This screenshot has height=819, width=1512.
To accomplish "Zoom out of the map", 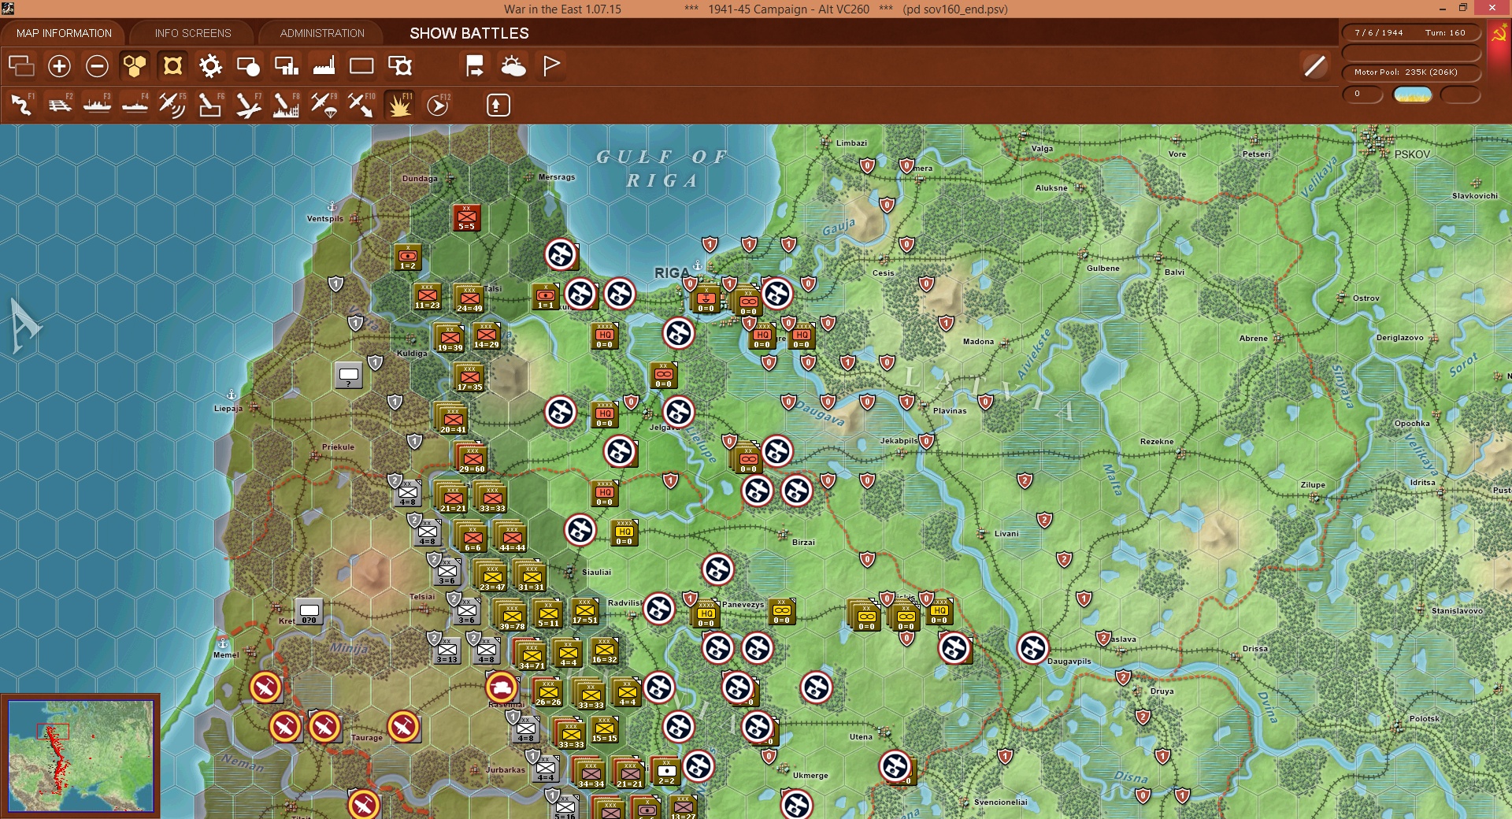I will tap(97, 66).
